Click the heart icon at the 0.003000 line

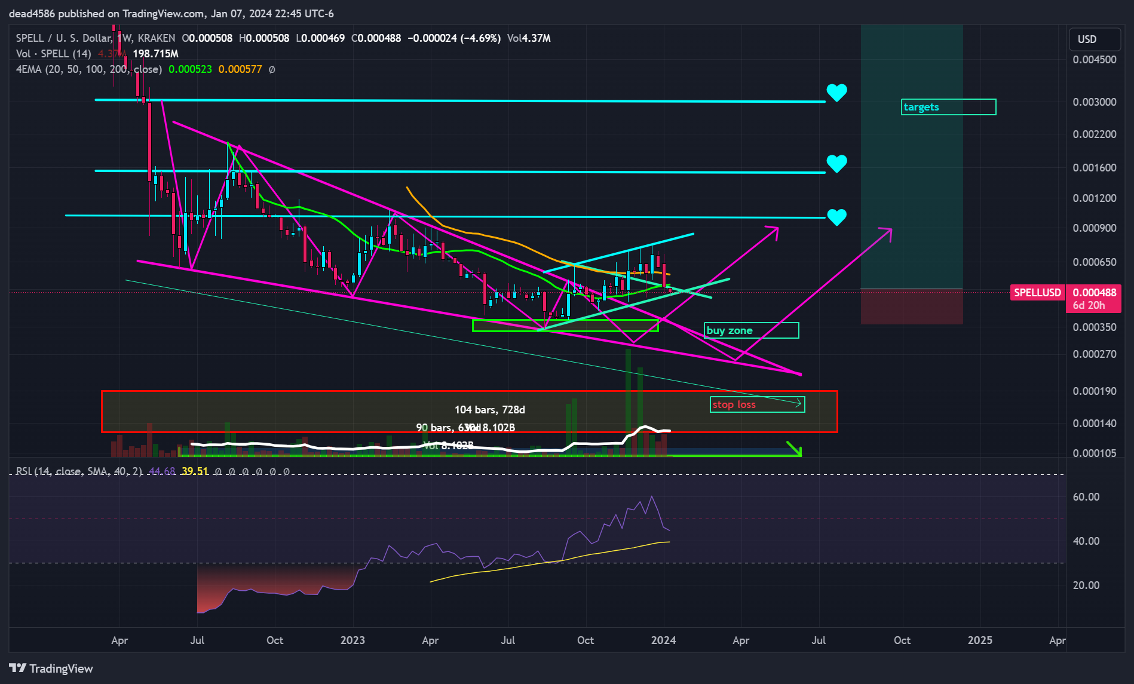(836, 93)
